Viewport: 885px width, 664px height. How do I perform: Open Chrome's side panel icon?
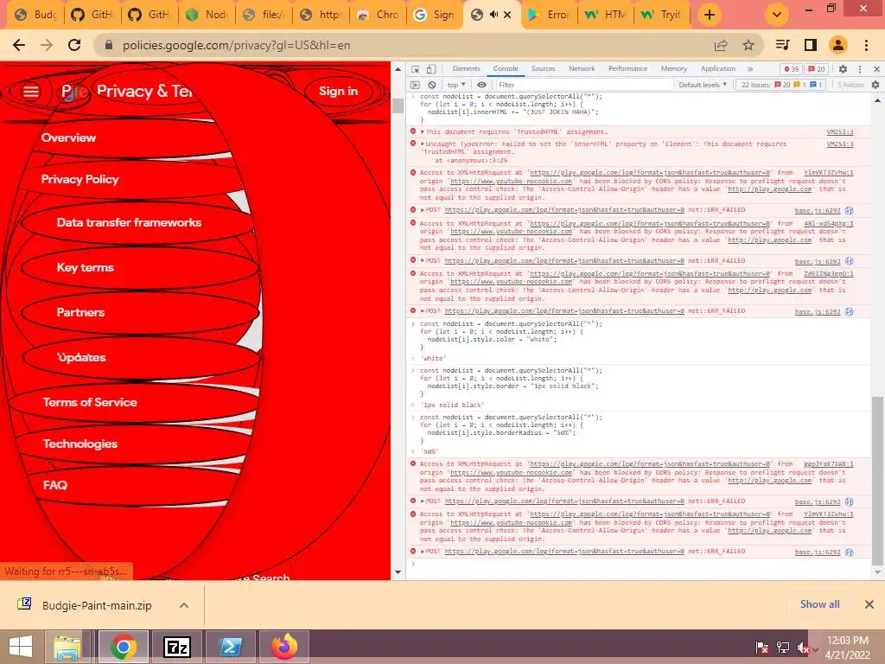point(811,45)
